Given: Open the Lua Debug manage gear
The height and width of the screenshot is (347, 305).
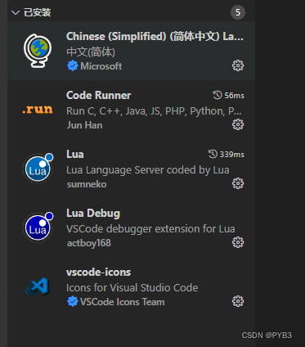Looking at the screenshot, I should point(238,242).
